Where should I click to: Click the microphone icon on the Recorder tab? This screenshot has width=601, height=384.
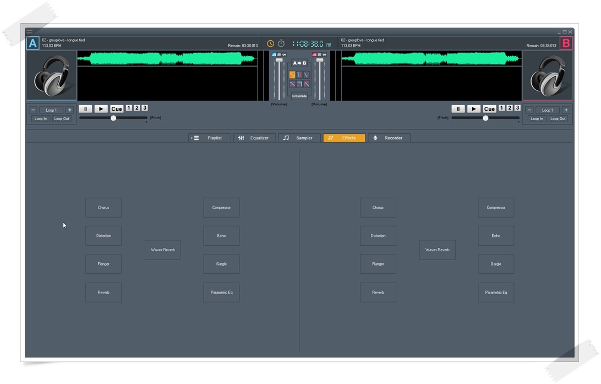click(375, 138)
